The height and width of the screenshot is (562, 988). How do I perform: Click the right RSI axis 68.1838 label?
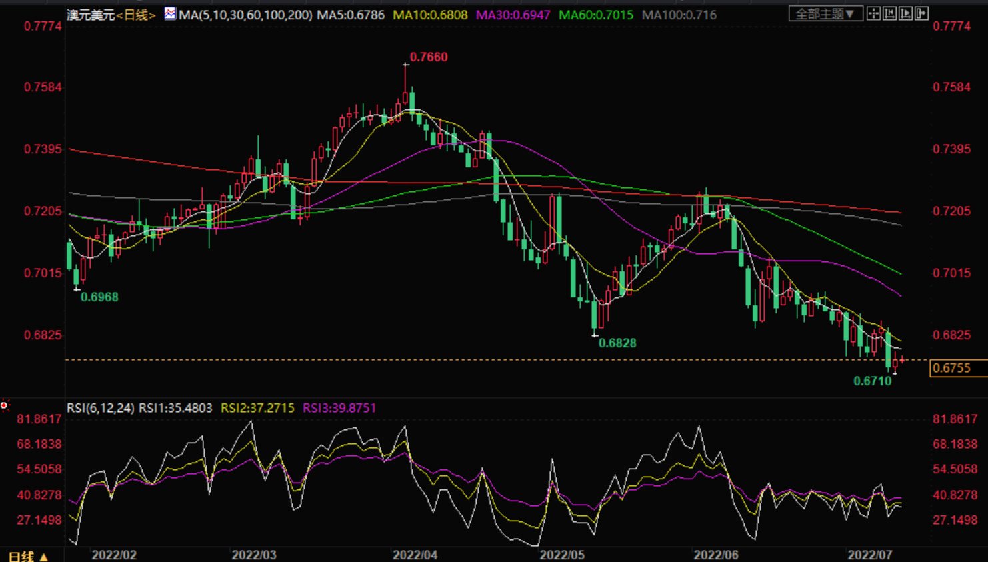coord(955,445)
